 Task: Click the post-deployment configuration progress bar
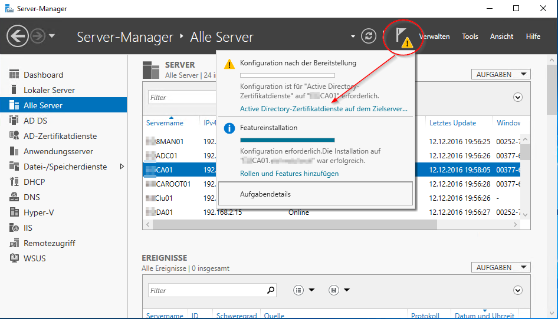(287, 75)
